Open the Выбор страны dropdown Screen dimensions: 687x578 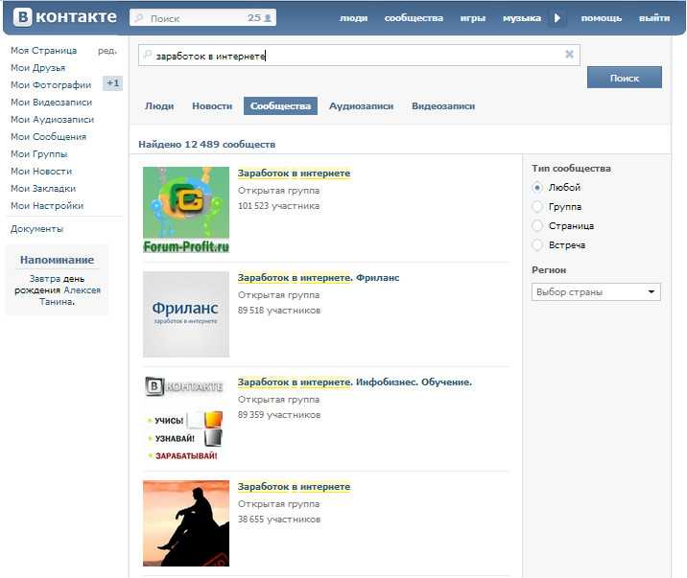(x=596, y=291)
